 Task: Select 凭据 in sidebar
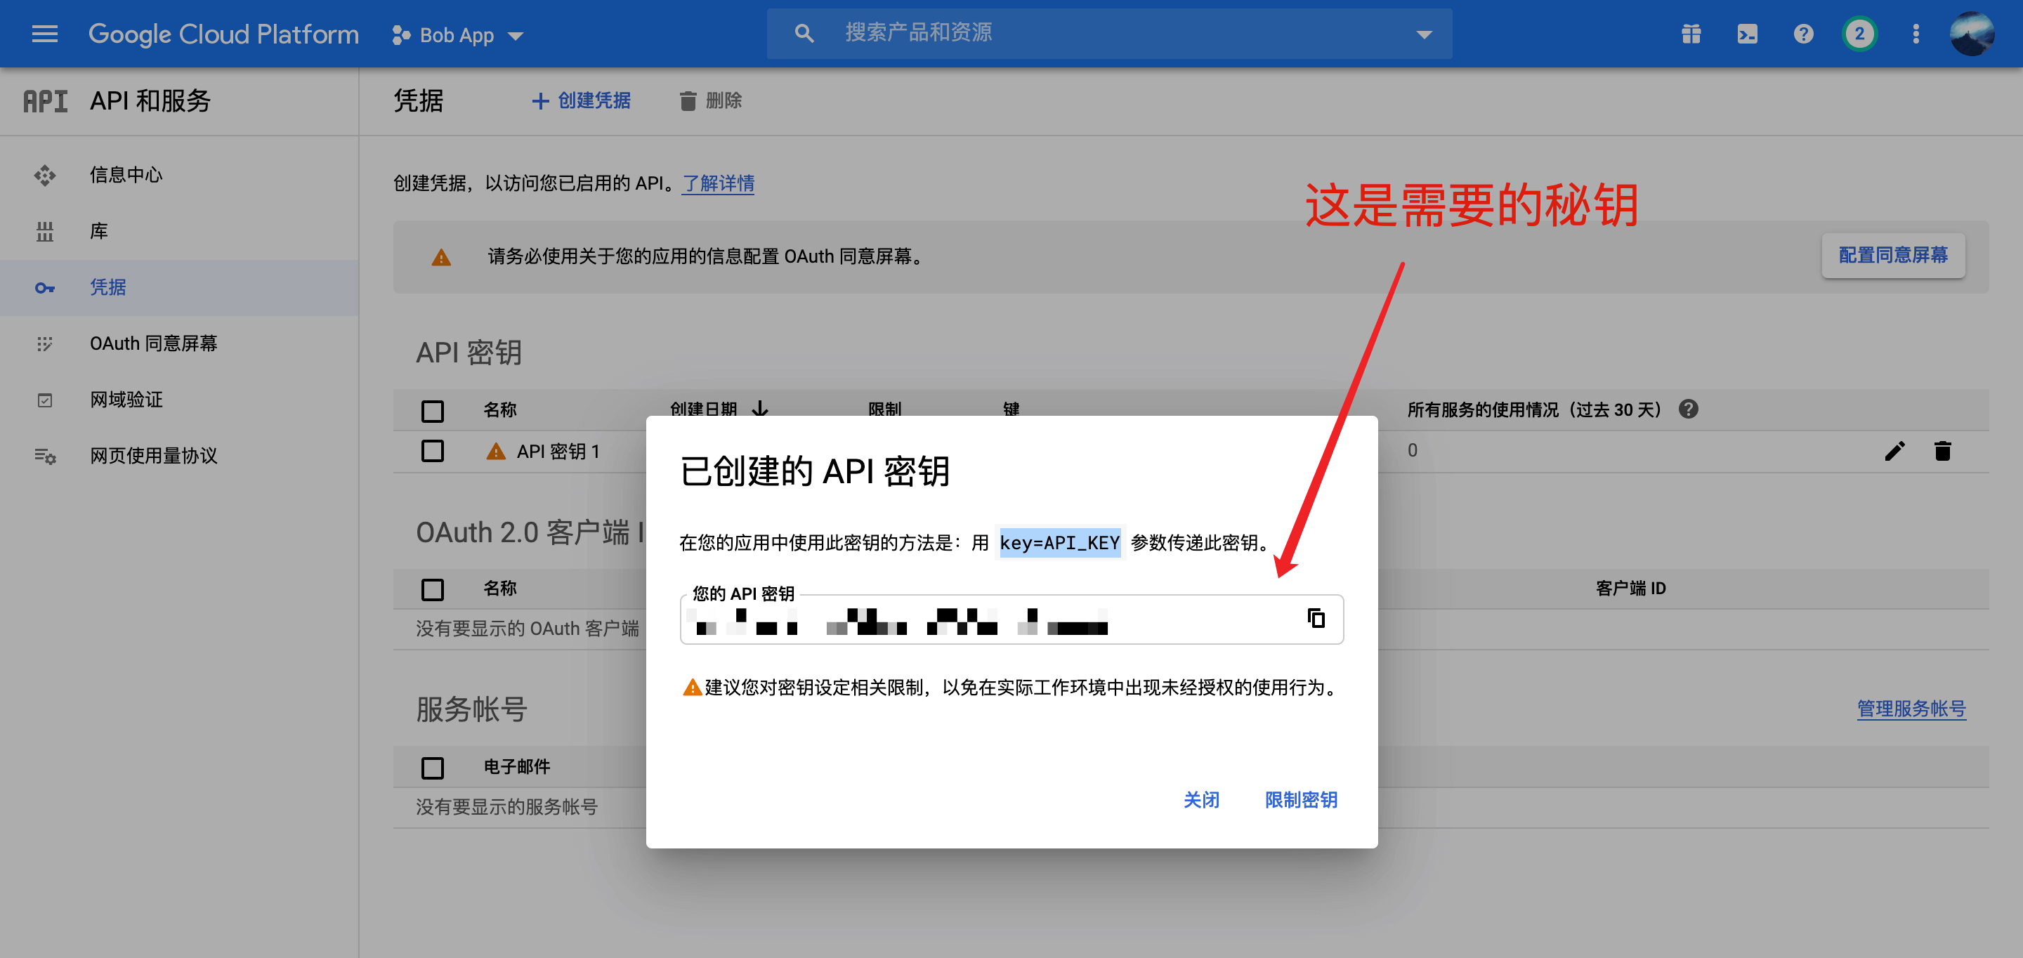[x=179, y=287]
